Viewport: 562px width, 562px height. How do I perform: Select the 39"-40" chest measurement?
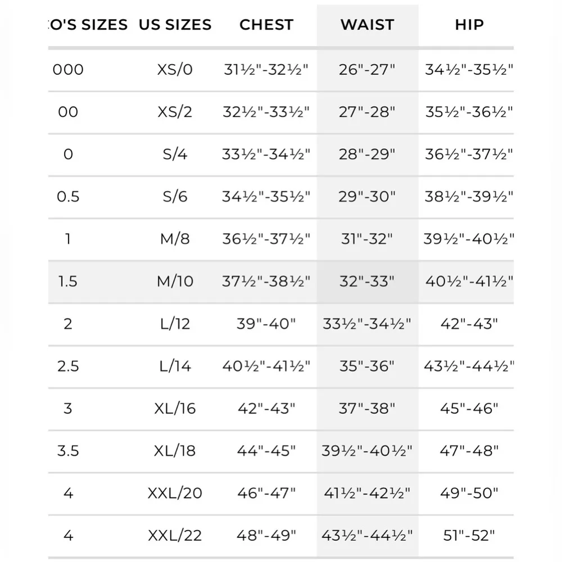266,324
